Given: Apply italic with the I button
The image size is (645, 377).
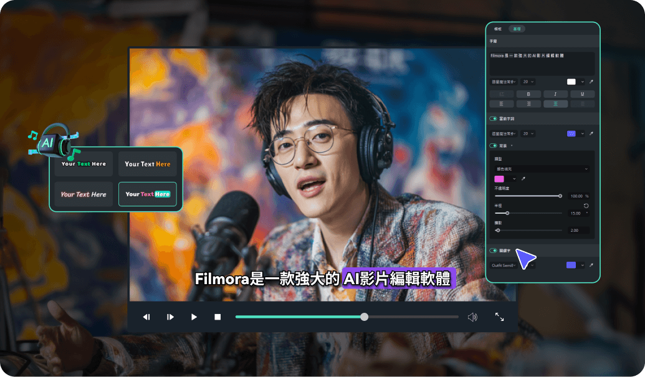Looking at the screenshot, I should tap(555, 94).
